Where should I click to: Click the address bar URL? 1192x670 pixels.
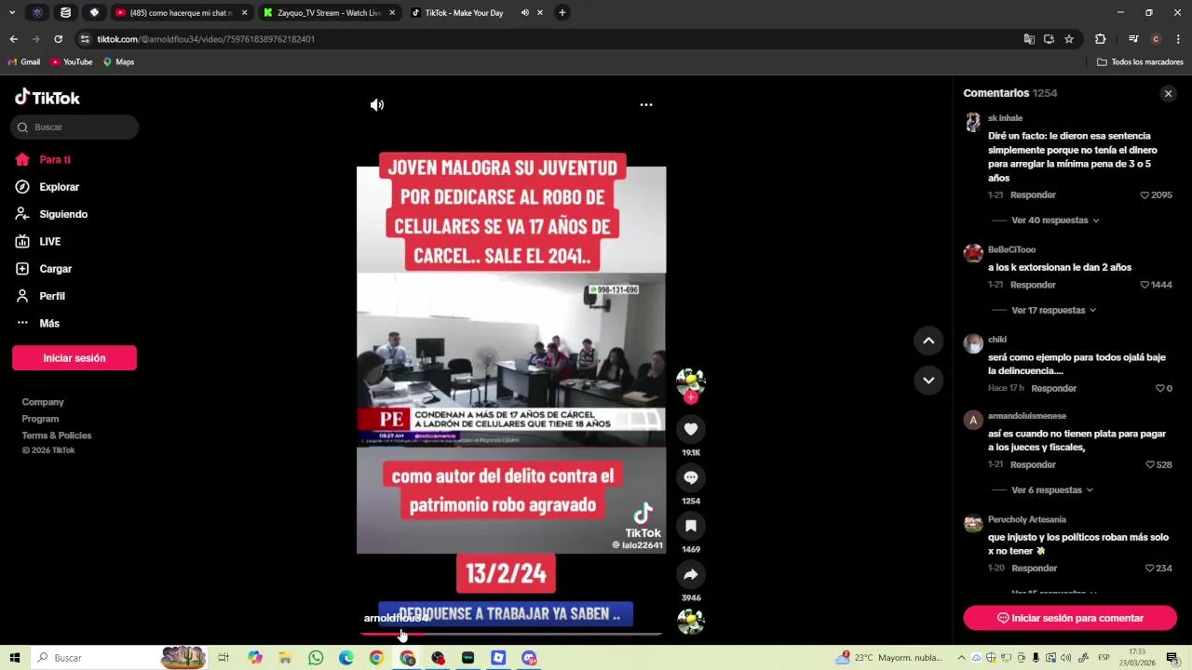click(x=206, y=39)
